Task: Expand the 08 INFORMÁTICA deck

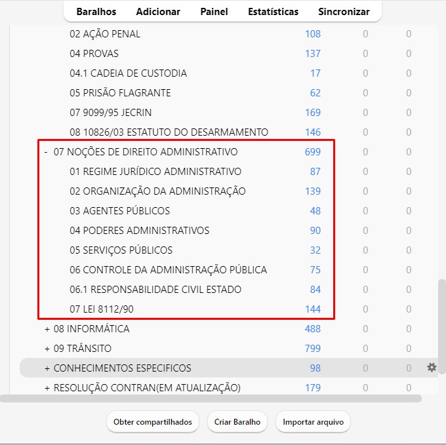Action: (47, 329)
